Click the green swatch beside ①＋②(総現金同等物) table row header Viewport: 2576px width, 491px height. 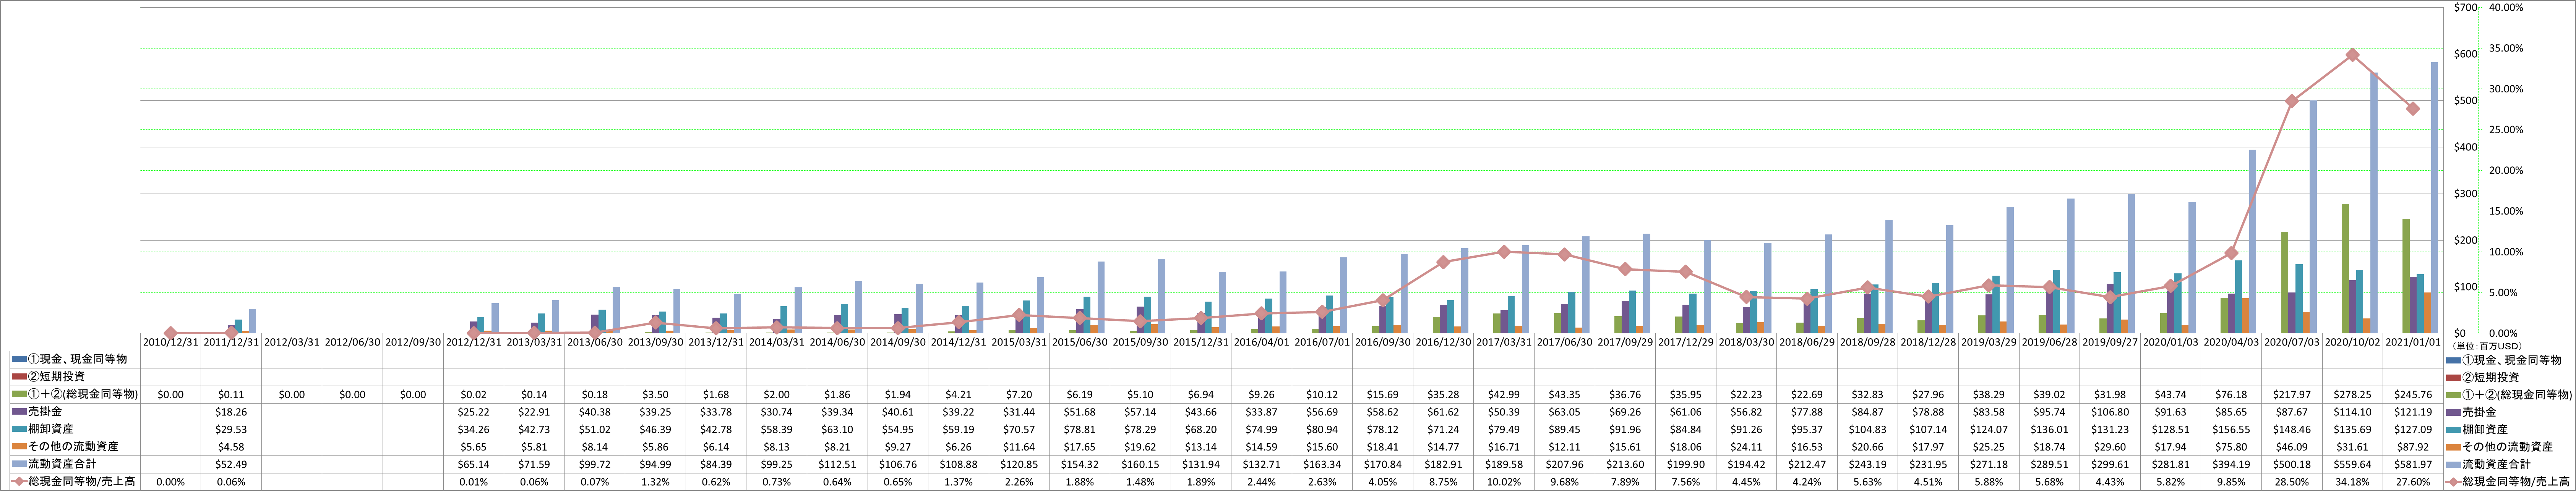click(x=19, y=394)
